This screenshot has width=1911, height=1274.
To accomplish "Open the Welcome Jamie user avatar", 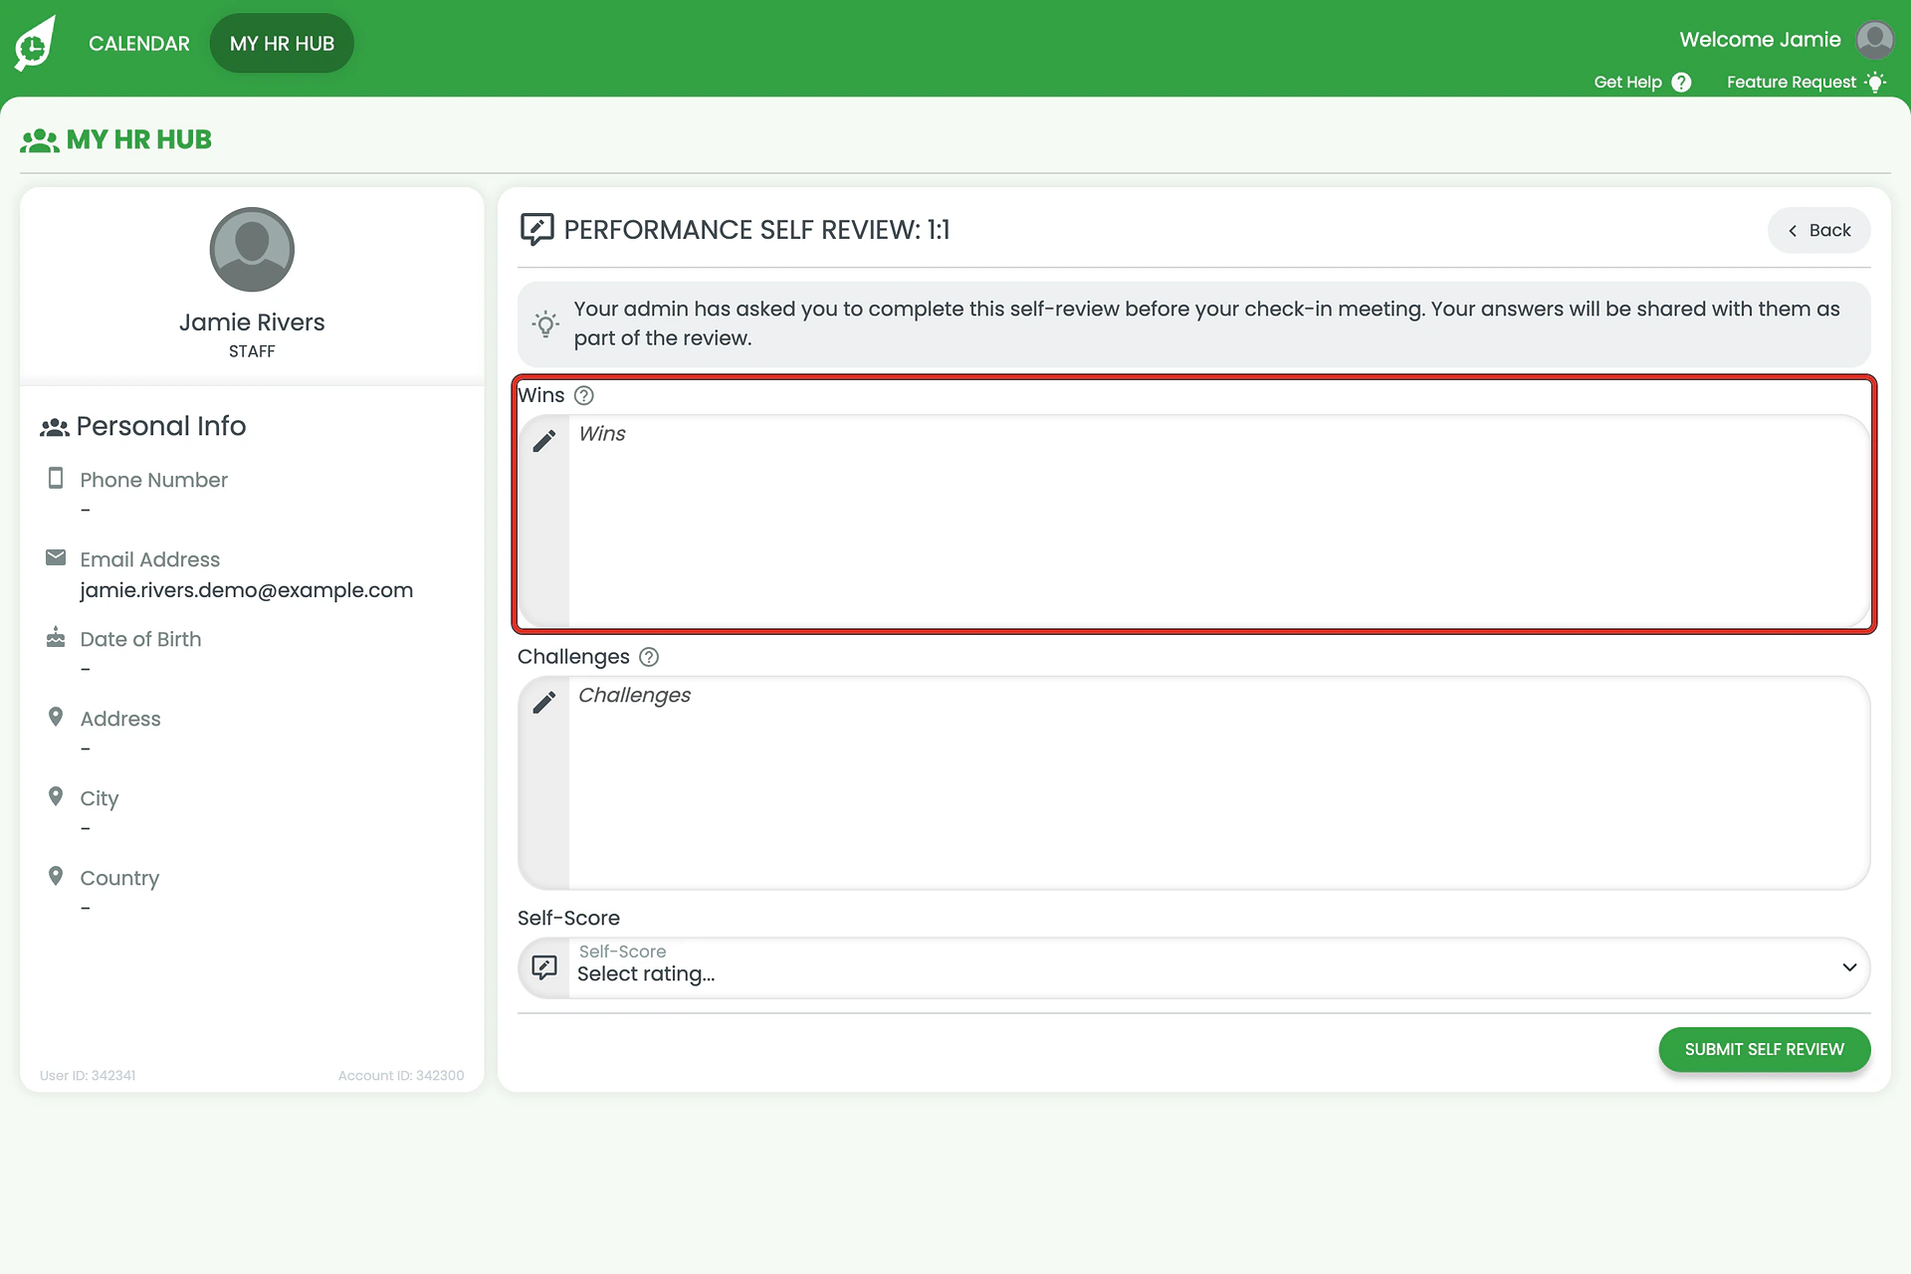I will pyautogui.click(x=1875, y=41).
